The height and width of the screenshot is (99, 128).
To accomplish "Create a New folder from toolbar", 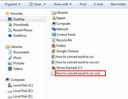I will pyautogui.click(x=118, y=4).
